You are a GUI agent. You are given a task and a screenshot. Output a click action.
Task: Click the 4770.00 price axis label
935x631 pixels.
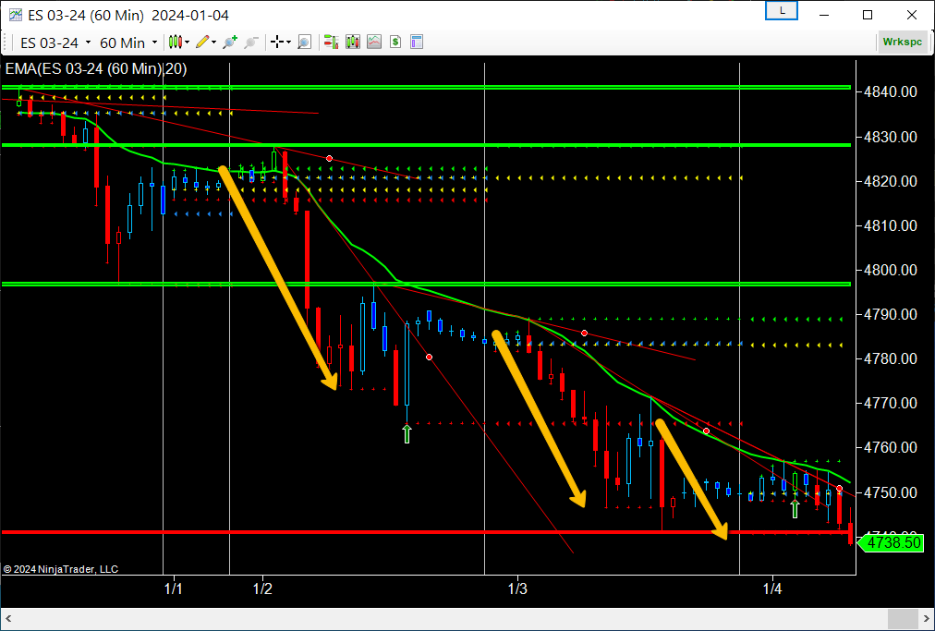[891, 403]
